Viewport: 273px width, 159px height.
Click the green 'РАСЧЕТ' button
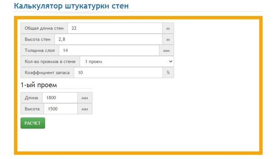(x=33, y=123)
